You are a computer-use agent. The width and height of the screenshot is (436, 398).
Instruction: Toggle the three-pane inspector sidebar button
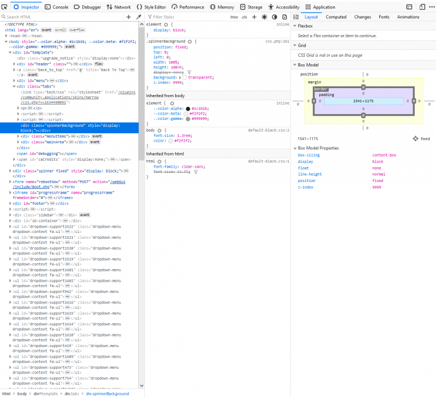click(296, 17)
